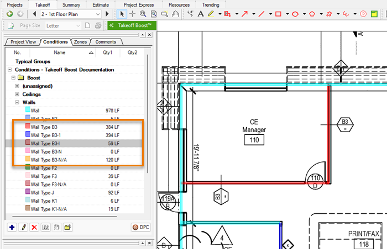Select the Text annotation tool
This screenshot has height=249, width=387.
[x=201, y=14]
